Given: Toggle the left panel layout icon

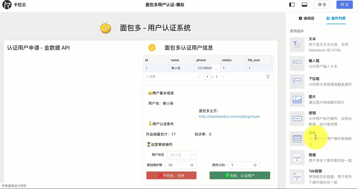Looking at the screenshot, I should pos(292,4).
